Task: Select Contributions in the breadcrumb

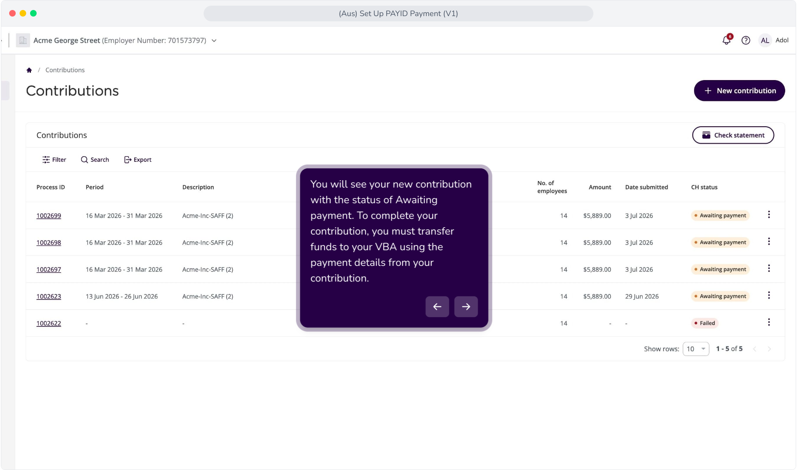Action: click(x=65, y=70)
